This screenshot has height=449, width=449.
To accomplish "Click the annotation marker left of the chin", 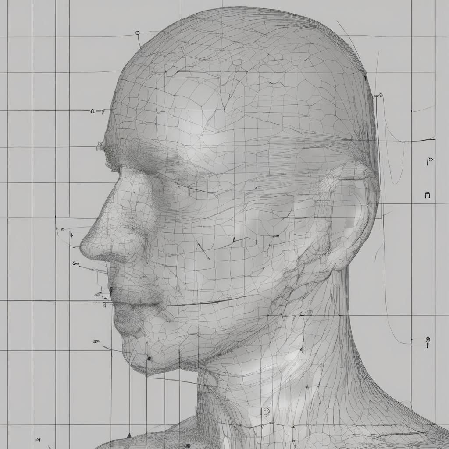I will [96, 341].
